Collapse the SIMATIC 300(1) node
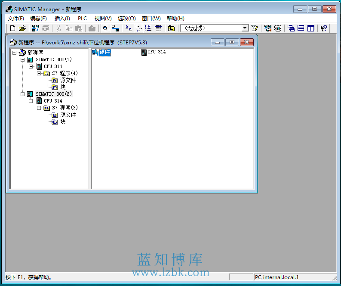This screenshot has height=286, width=341. tap(23, 59)
